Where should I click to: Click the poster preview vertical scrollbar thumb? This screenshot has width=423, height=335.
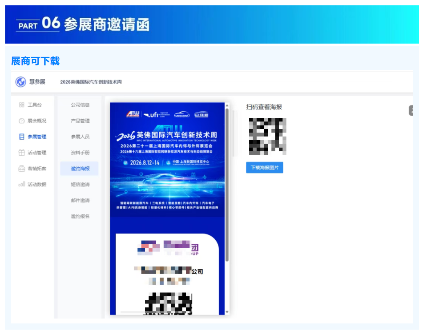tap(227, 185)
